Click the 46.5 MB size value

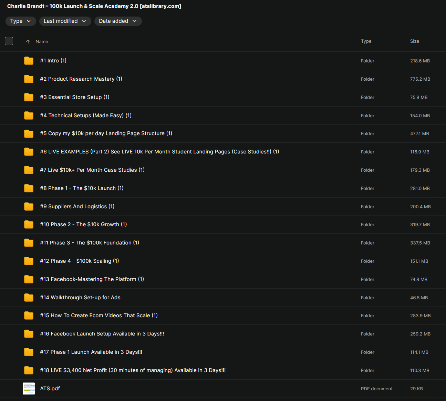[419, 298]
